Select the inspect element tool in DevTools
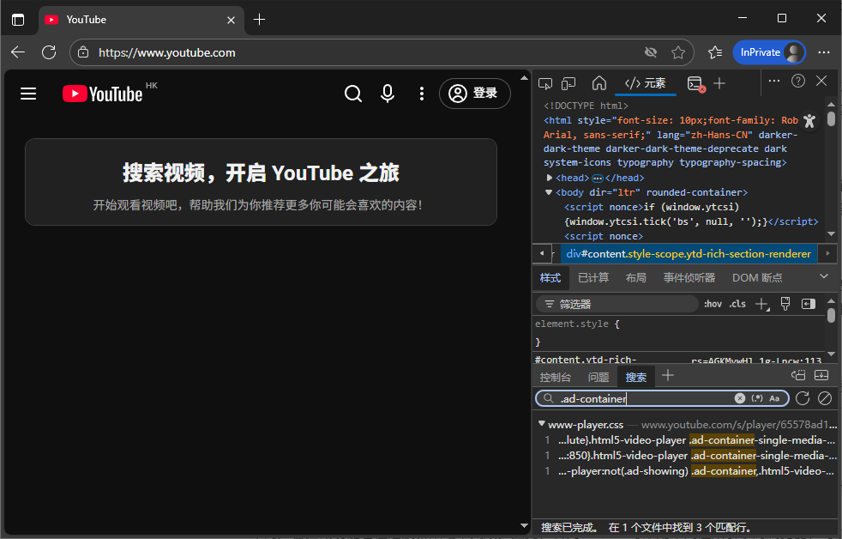Image resolution: width=842 pixels, height=539 pixels. click(545, 82)
